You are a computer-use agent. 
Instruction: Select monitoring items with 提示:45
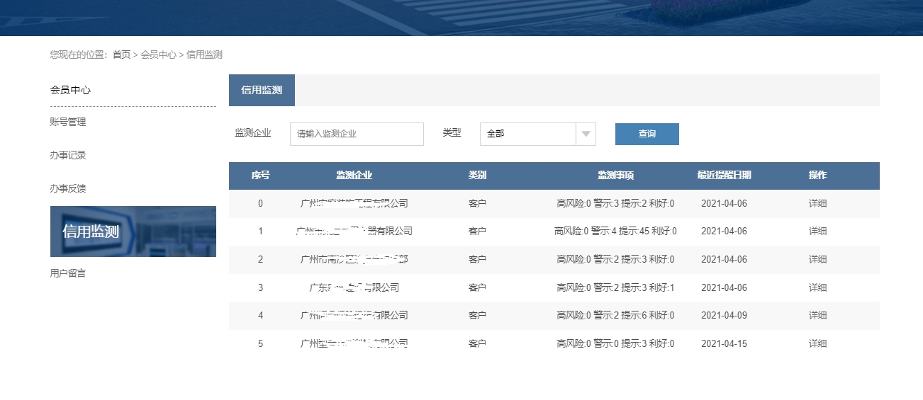tap(615, 231)
